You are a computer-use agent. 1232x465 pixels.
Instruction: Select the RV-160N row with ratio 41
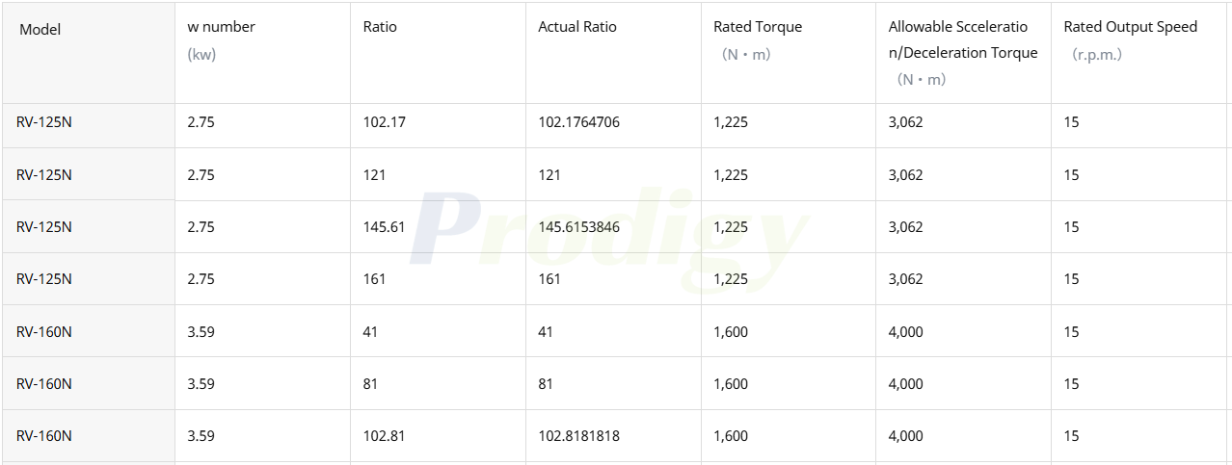pos(615,331)
